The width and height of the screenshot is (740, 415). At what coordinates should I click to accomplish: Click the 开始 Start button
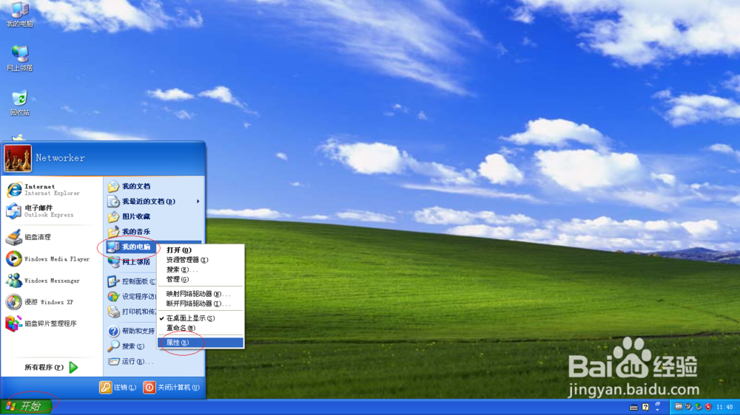[25, 407]
